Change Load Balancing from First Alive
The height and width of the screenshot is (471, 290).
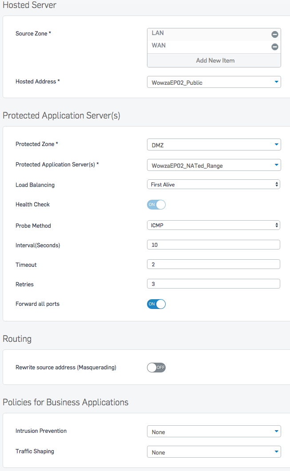click(x=214, y=184)
